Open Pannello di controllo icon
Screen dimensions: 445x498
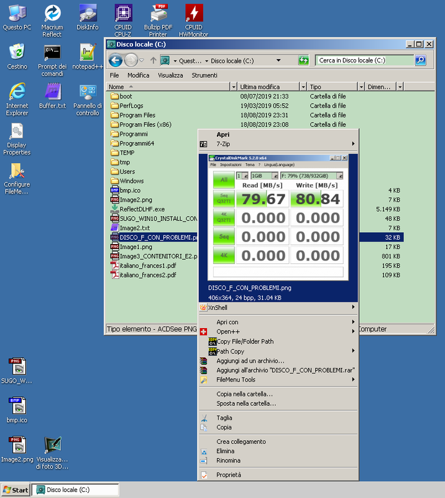point(88,100)
